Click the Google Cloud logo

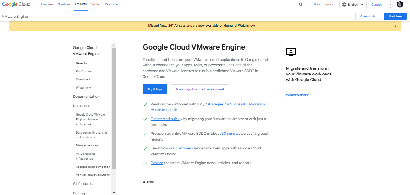(16, 4)
